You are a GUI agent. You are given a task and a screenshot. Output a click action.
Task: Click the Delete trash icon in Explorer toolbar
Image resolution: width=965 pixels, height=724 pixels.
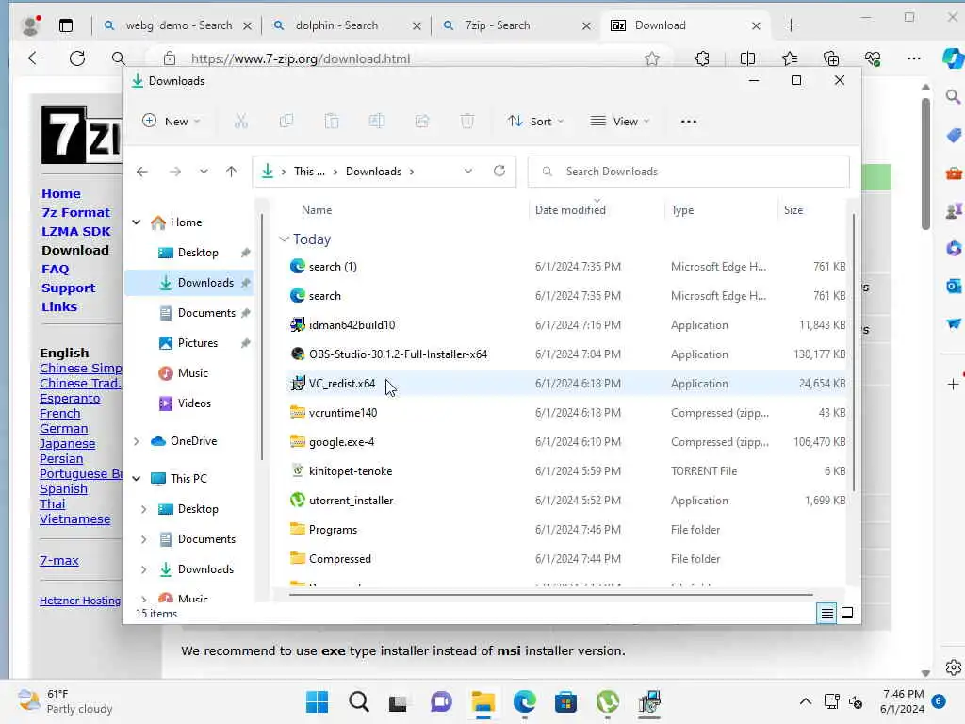click(467, 122)
